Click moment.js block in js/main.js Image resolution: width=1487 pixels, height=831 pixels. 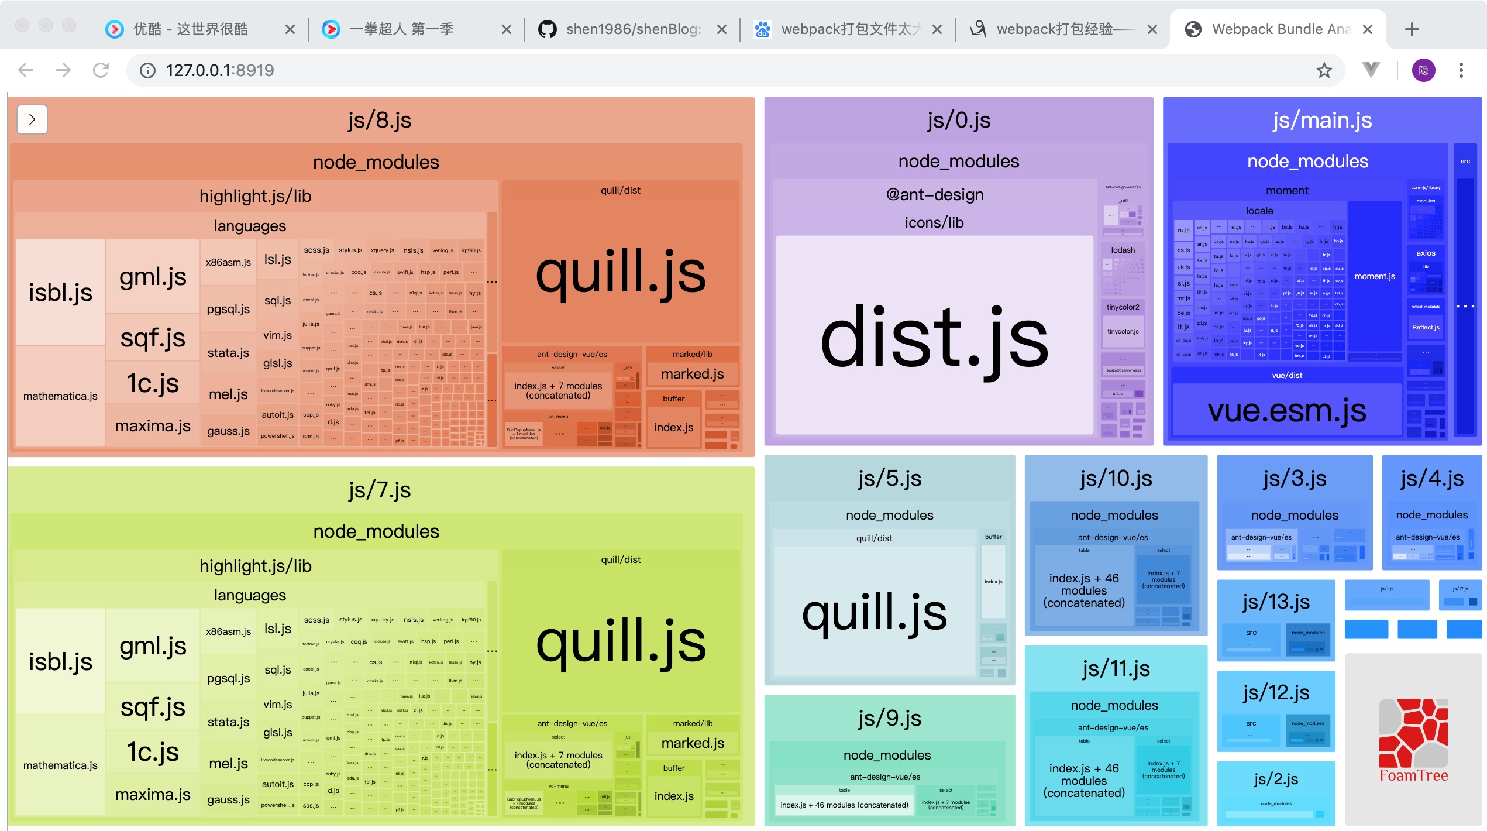coord(1375,276)
